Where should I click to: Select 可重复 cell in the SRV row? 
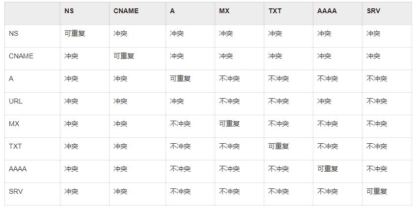pos(377,191)
